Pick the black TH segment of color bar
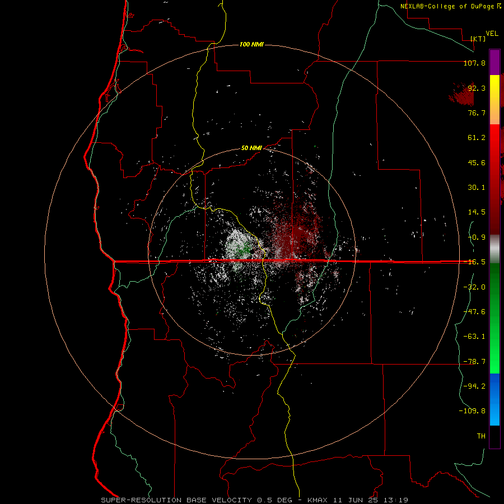The height and width of the screenshot is (504, 504). coord(494,436)
